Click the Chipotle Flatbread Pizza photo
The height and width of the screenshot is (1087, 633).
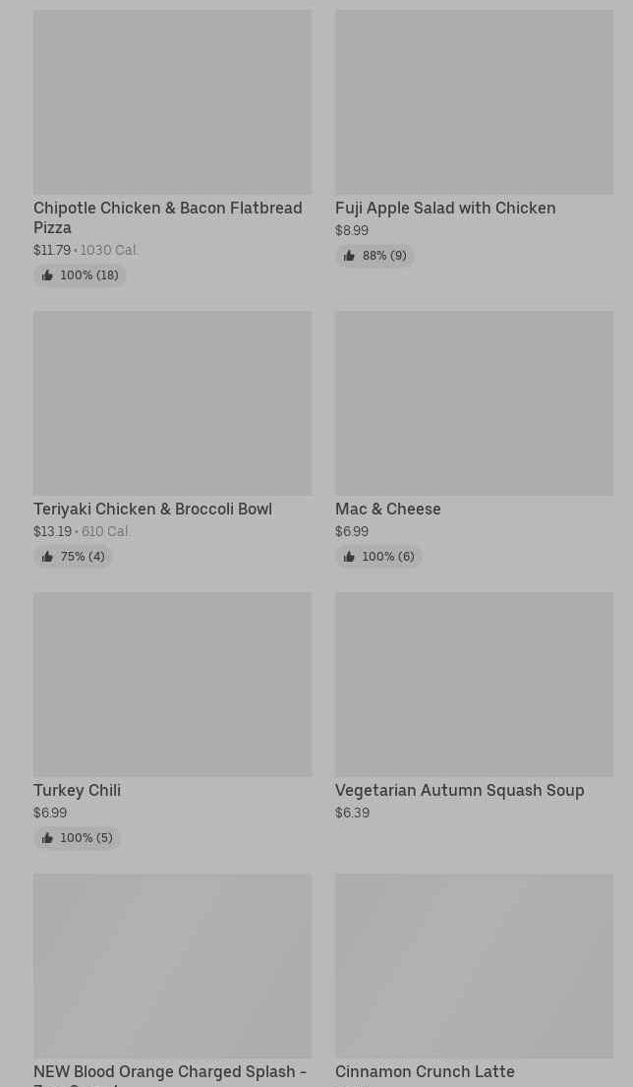pyautogui.click(x=172, y=102)
